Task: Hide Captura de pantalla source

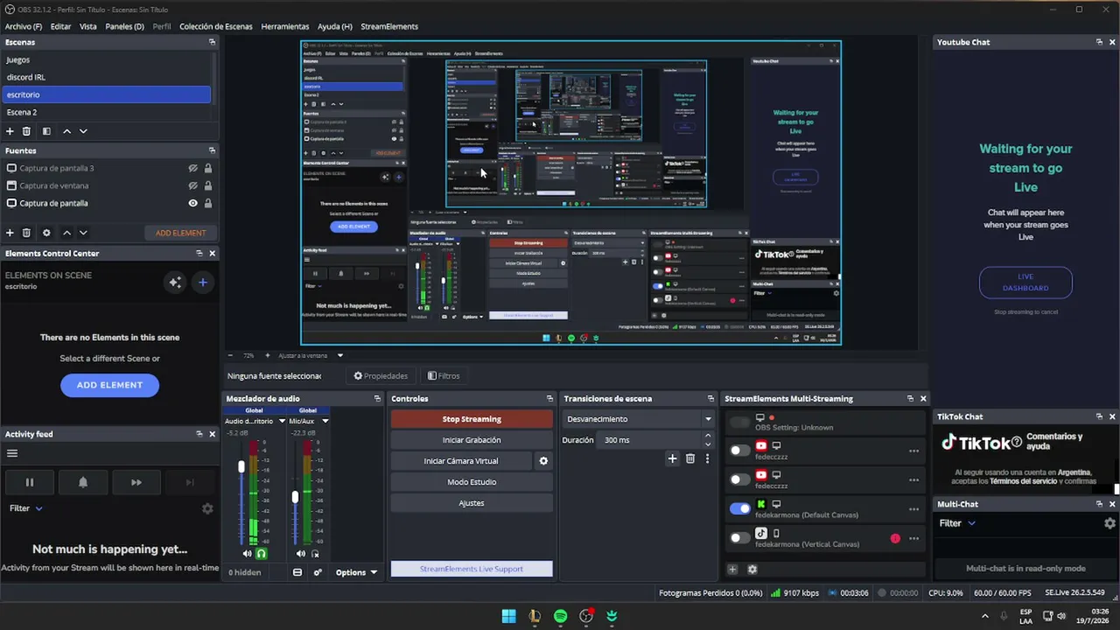Action: [x=192, y=203]
